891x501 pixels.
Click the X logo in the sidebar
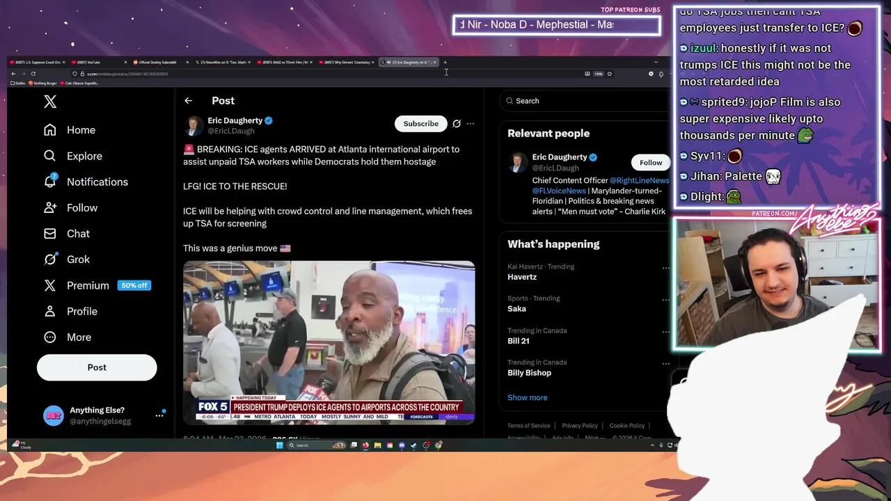coord(50,102)
